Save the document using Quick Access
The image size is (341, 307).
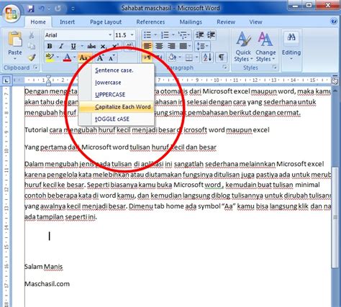[31, 9]
